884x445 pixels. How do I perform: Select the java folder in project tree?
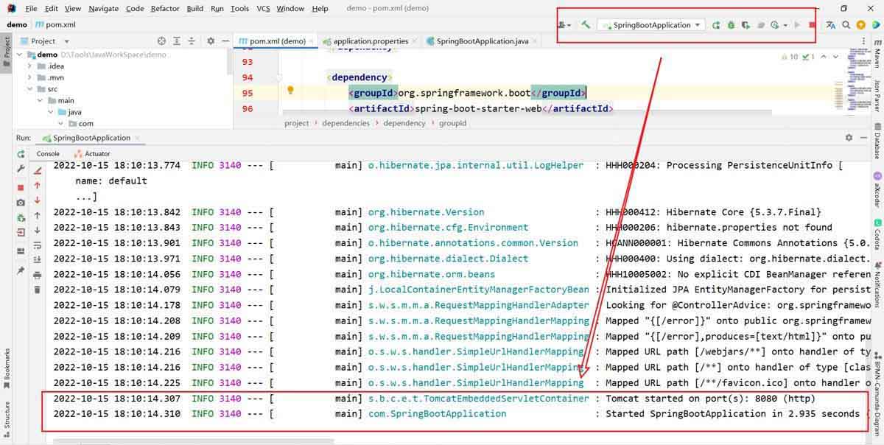74,112
